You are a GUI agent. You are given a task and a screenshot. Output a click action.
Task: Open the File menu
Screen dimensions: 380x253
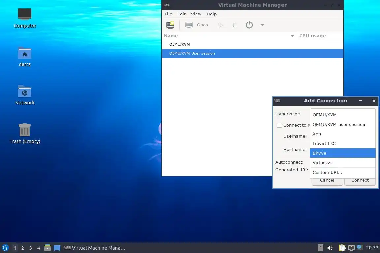point(168,14)
